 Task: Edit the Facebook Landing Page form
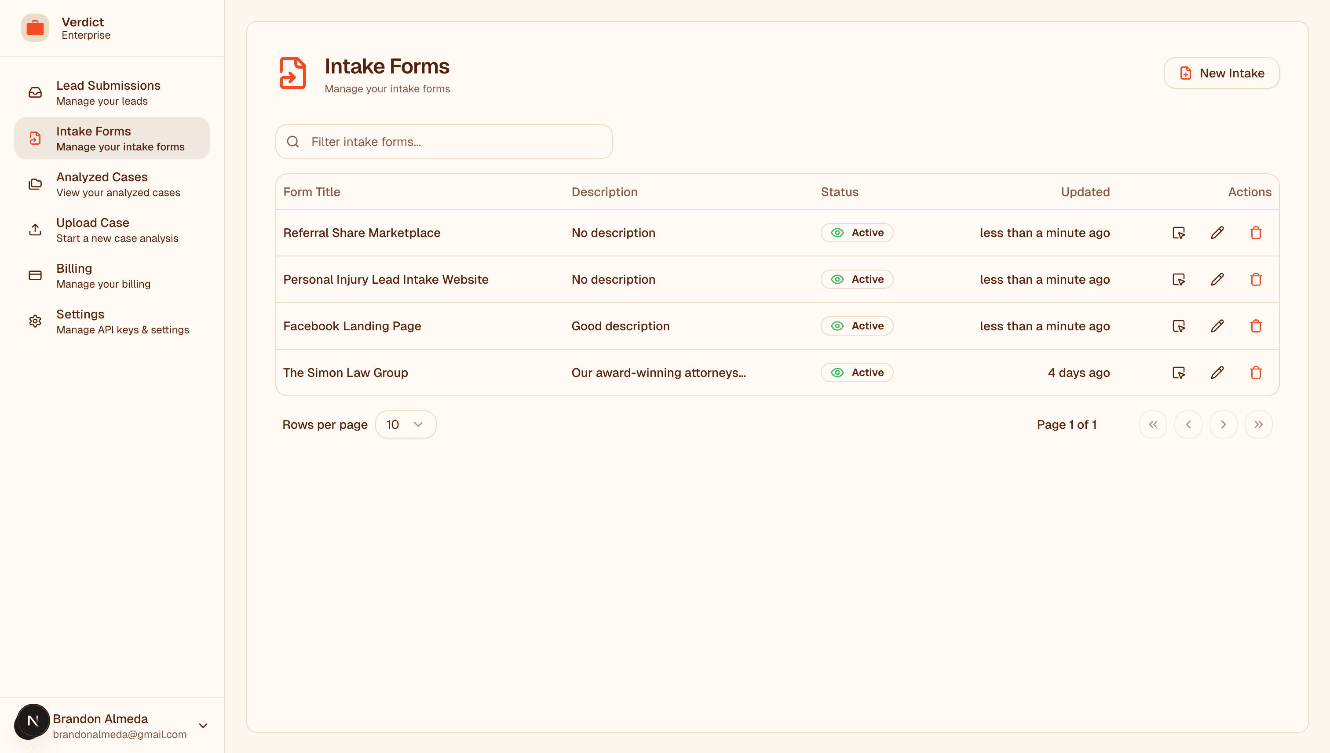(x=1217, y=326)
